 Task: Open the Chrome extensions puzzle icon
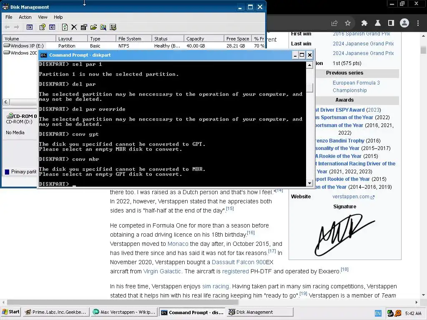[364, 23]
